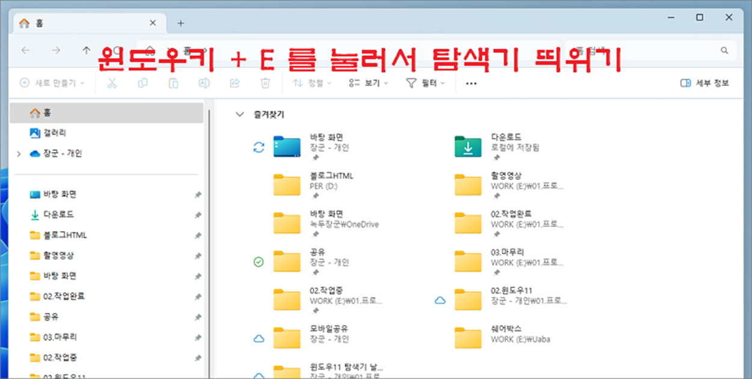Screen dimensions: 752x379
Task: Click the pin icon beside 03.마무리 in sidebar
Action: 198,337
